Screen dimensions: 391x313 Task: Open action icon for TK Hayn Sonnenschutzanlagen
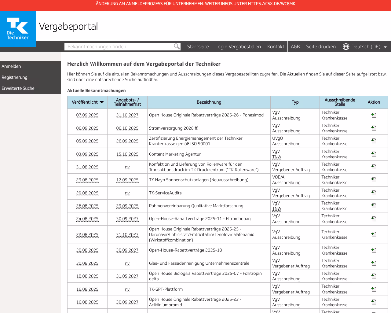(x=374, y=180)
